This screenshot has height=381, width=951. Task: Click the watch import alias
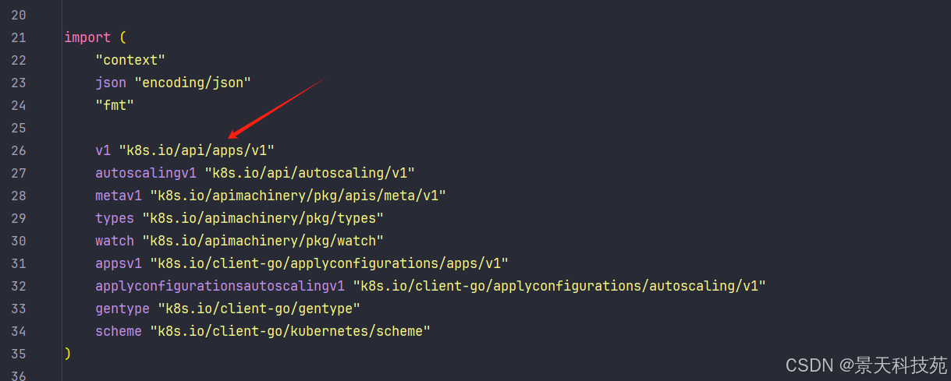pos(115,241)
